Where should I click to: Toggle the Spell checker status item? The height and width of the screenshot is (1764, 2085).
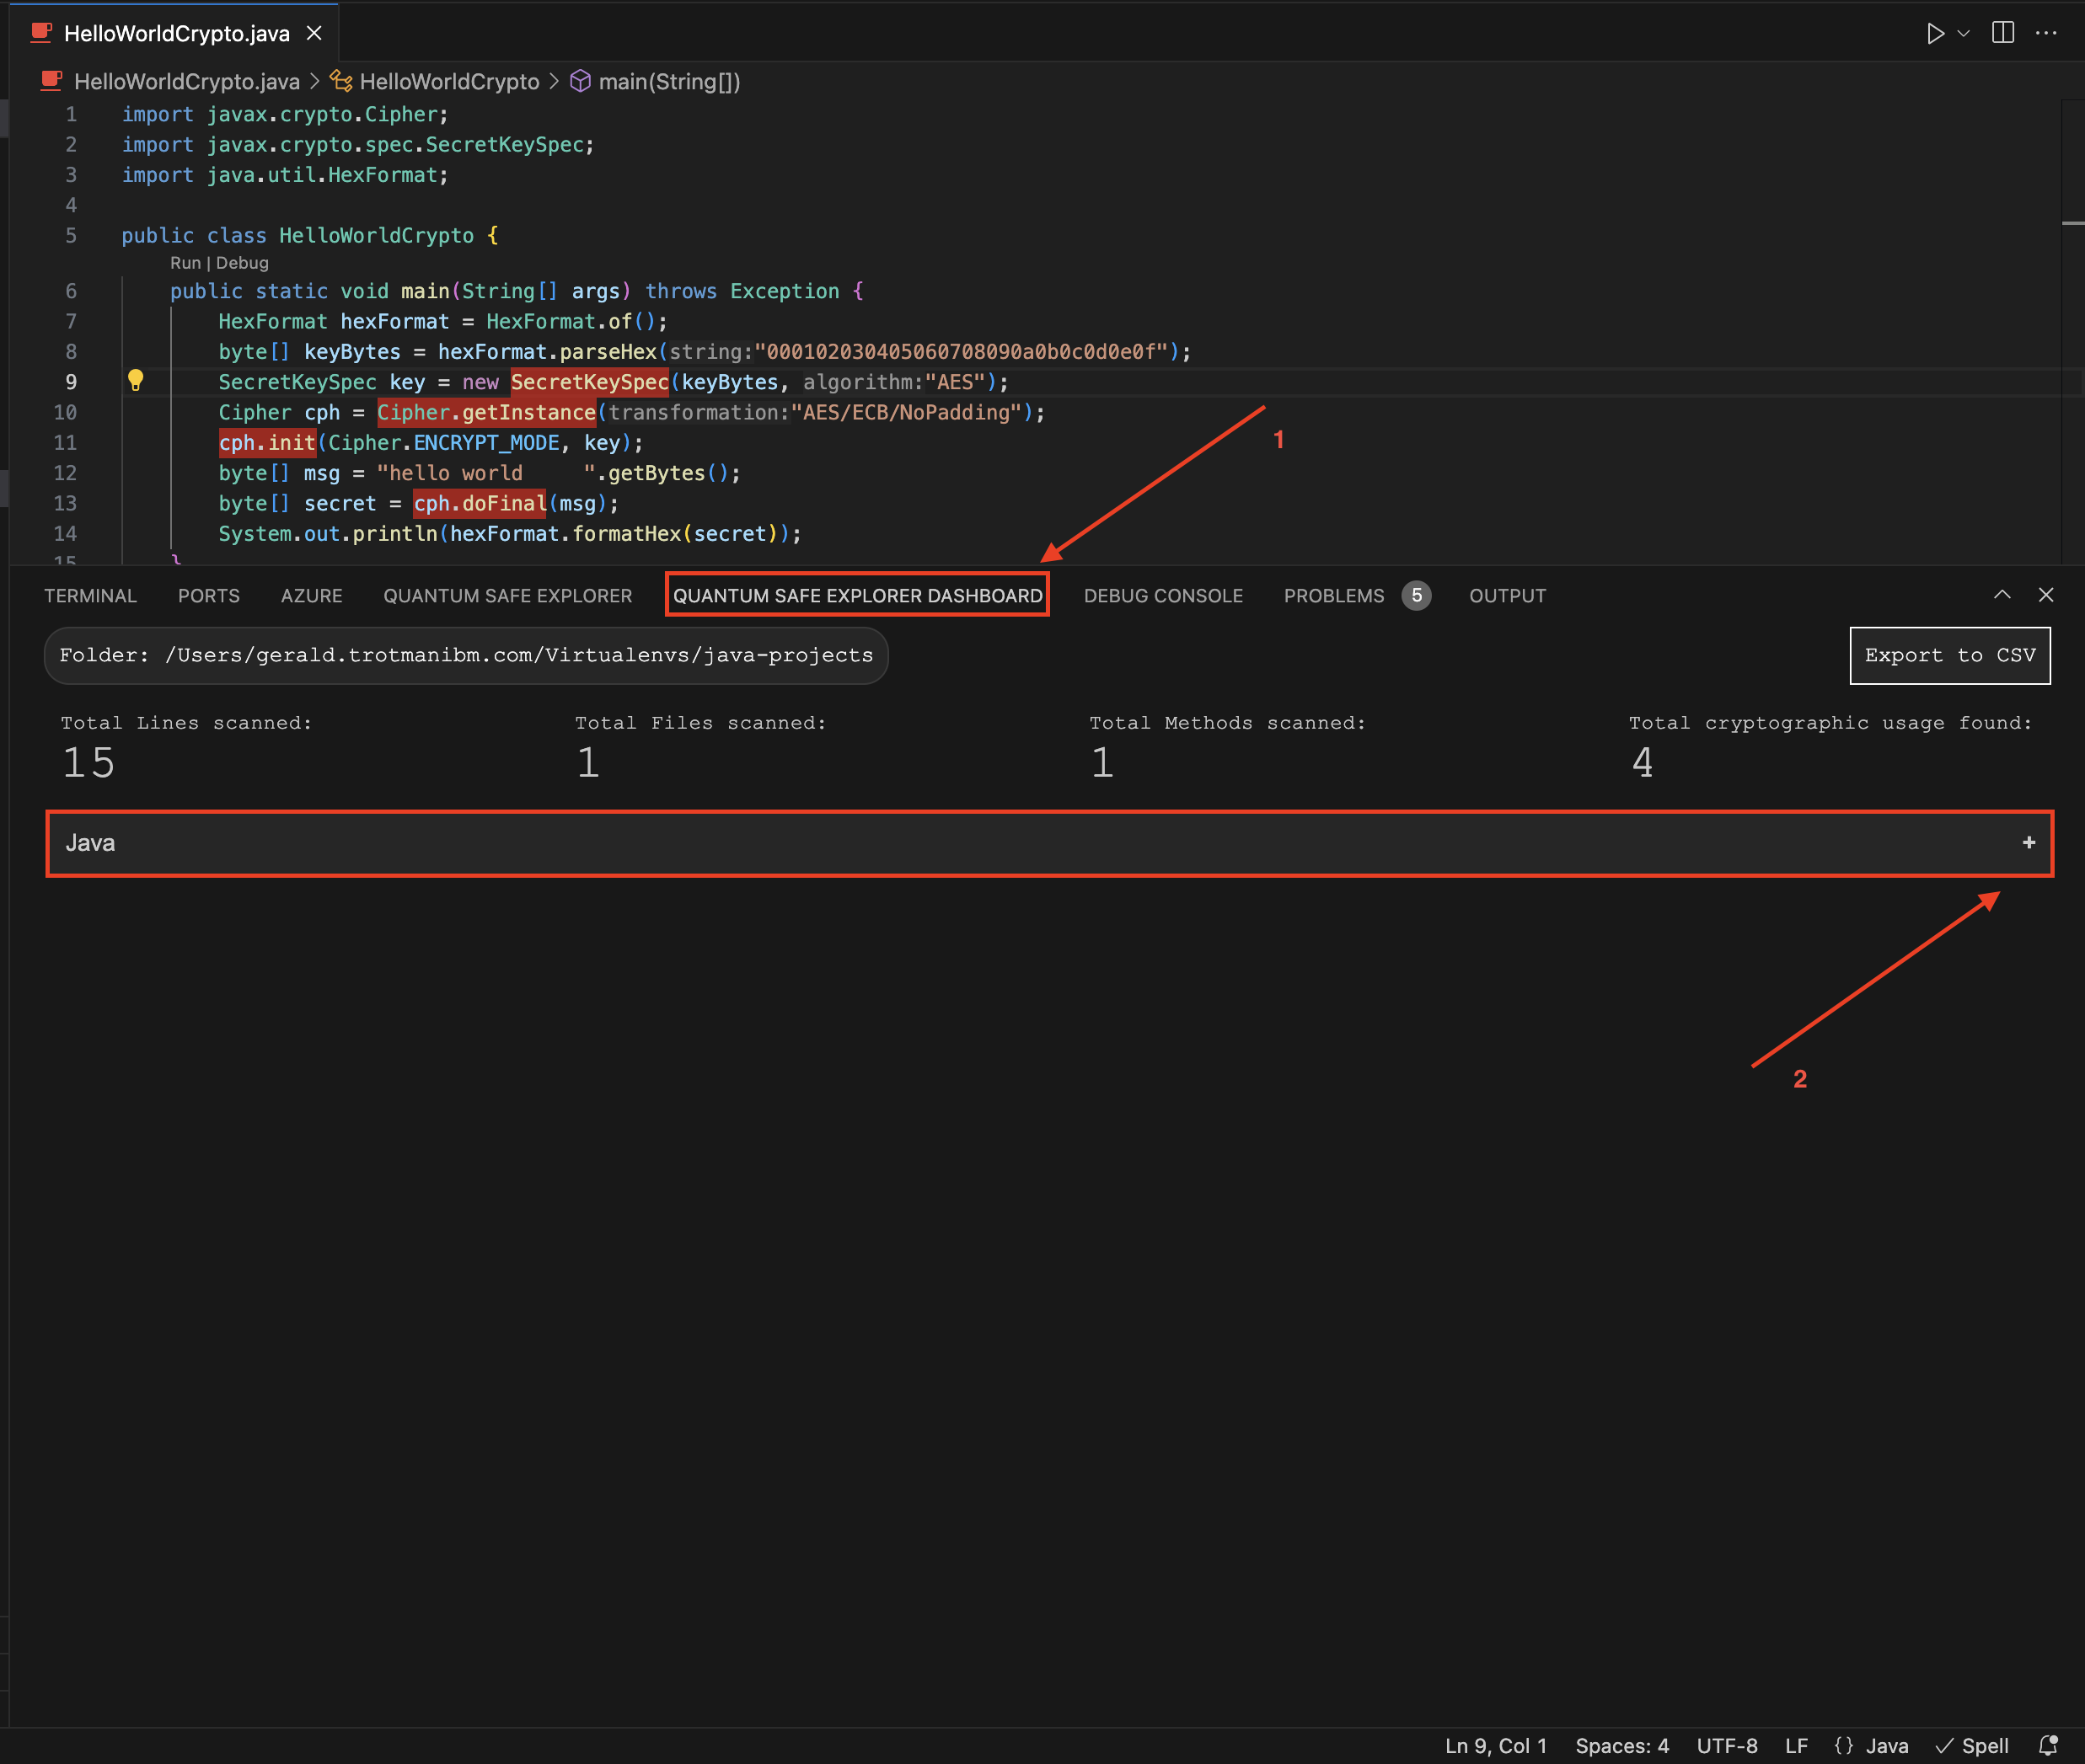click(x=1973, y=1746)
